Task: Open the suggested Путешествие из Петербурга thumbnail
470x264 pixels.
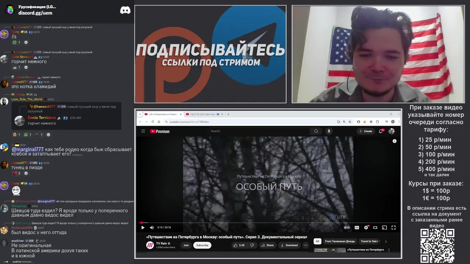Action: click(329, 250)
